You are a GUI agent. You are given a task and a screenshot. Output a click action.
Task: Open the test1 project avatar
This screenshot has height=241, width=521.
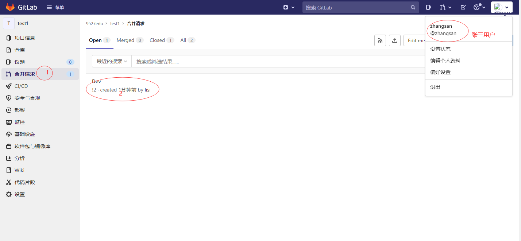tap(9, 23)
